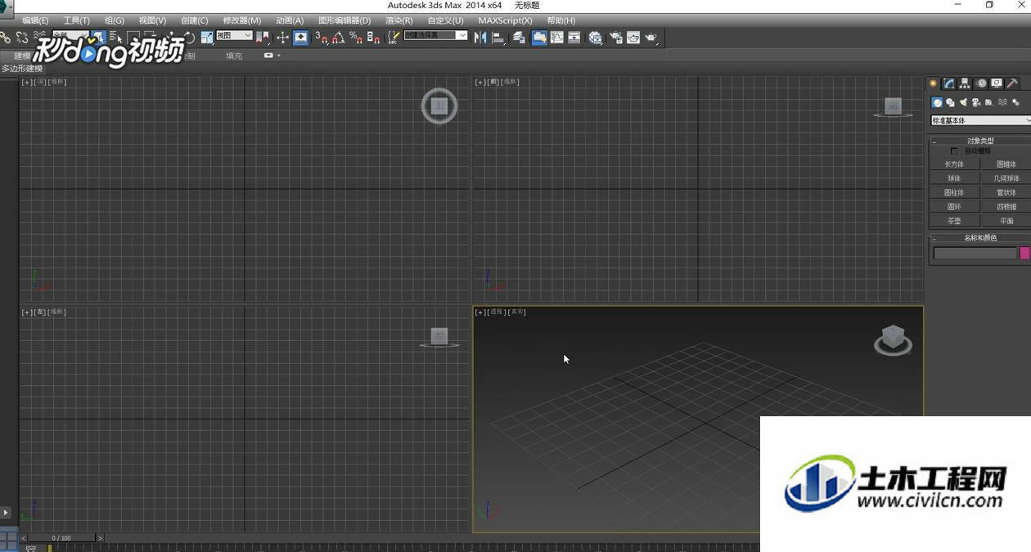Click the Mirror tool icon

tap(480, 37)
